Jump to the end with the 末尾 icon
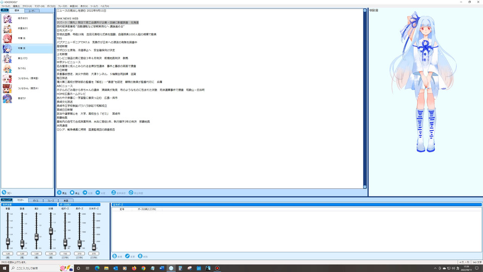Viewport: 483px width, 272px height. tap(98, 192)
